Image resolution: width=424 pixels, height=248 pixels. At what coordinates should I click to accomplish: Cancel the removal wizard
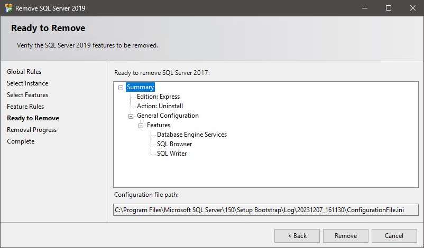[394, 236]
